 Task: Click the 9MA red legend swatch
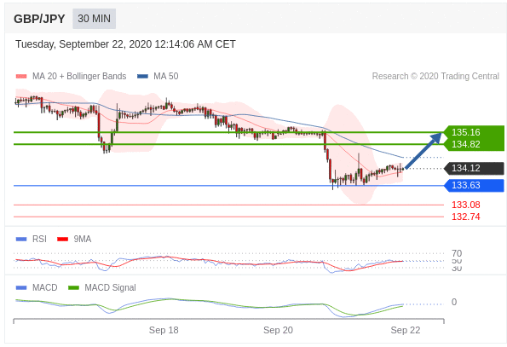point(62,239)
